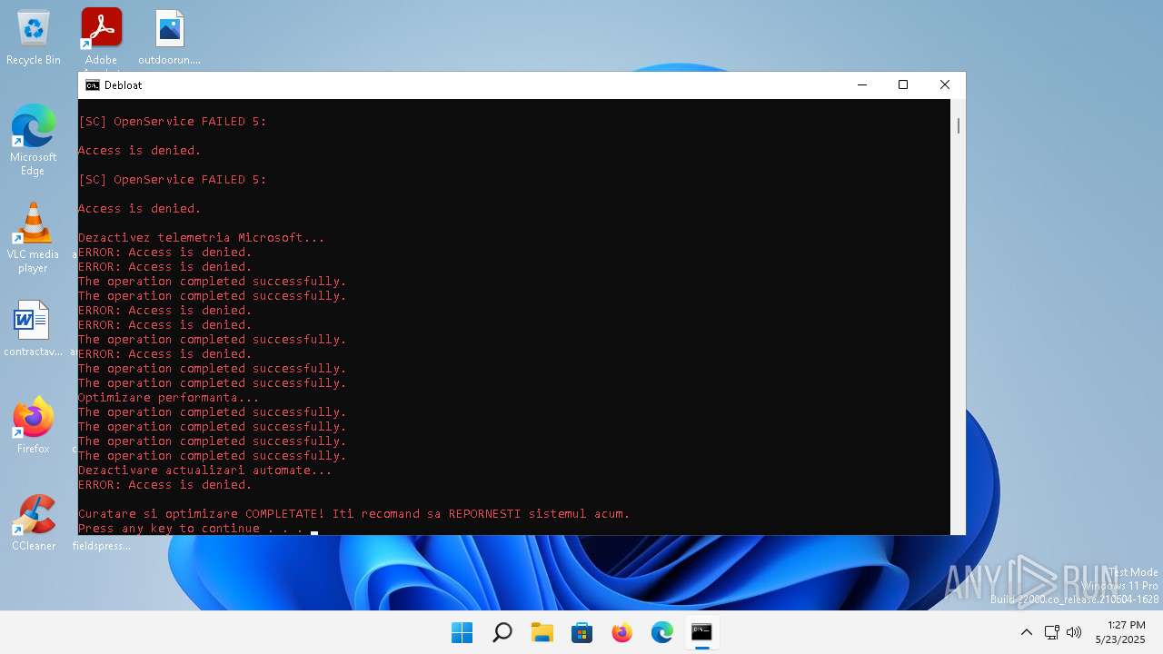The height and width of the screenshot is (654, 1163).
Task: Open the Windows Start menu
Action: (462, 632)
